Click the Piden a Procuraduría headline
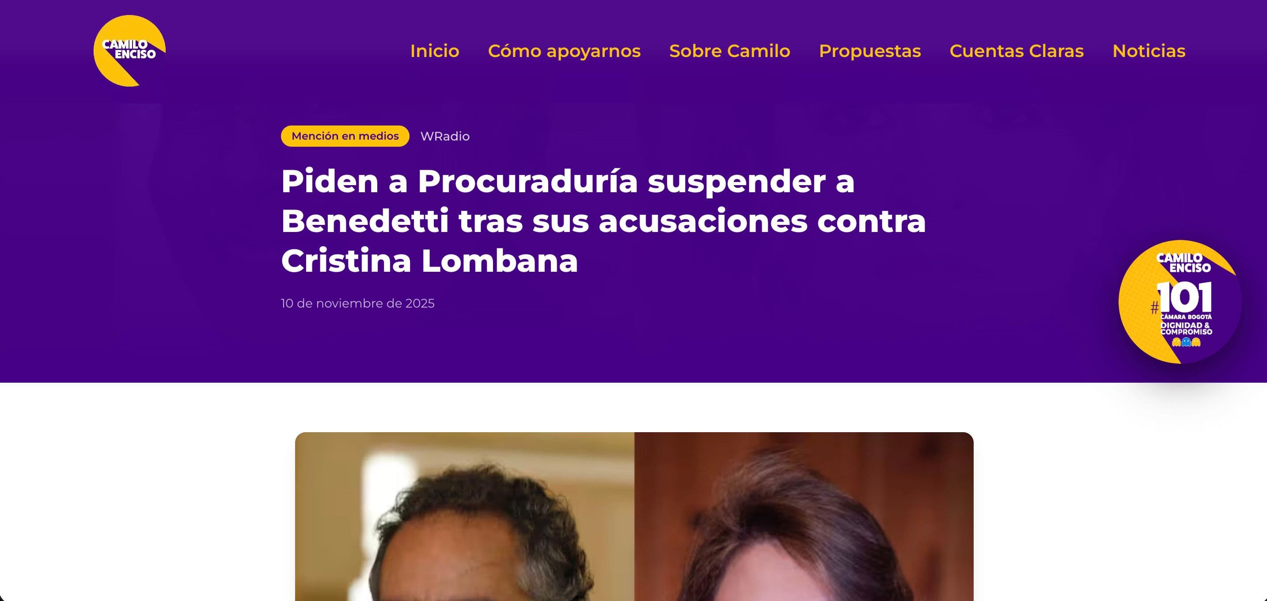 (603, 221)
